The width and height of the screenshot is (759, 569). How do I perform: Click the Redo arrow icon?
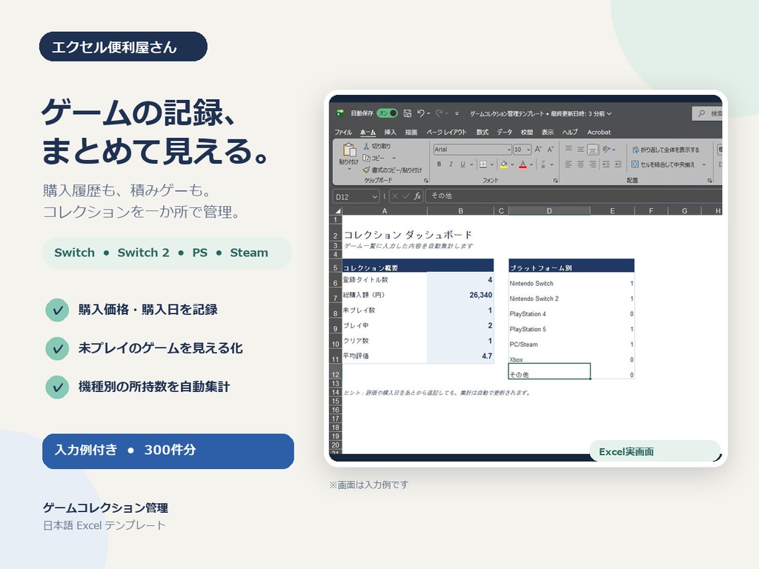[x=439, y=113]
